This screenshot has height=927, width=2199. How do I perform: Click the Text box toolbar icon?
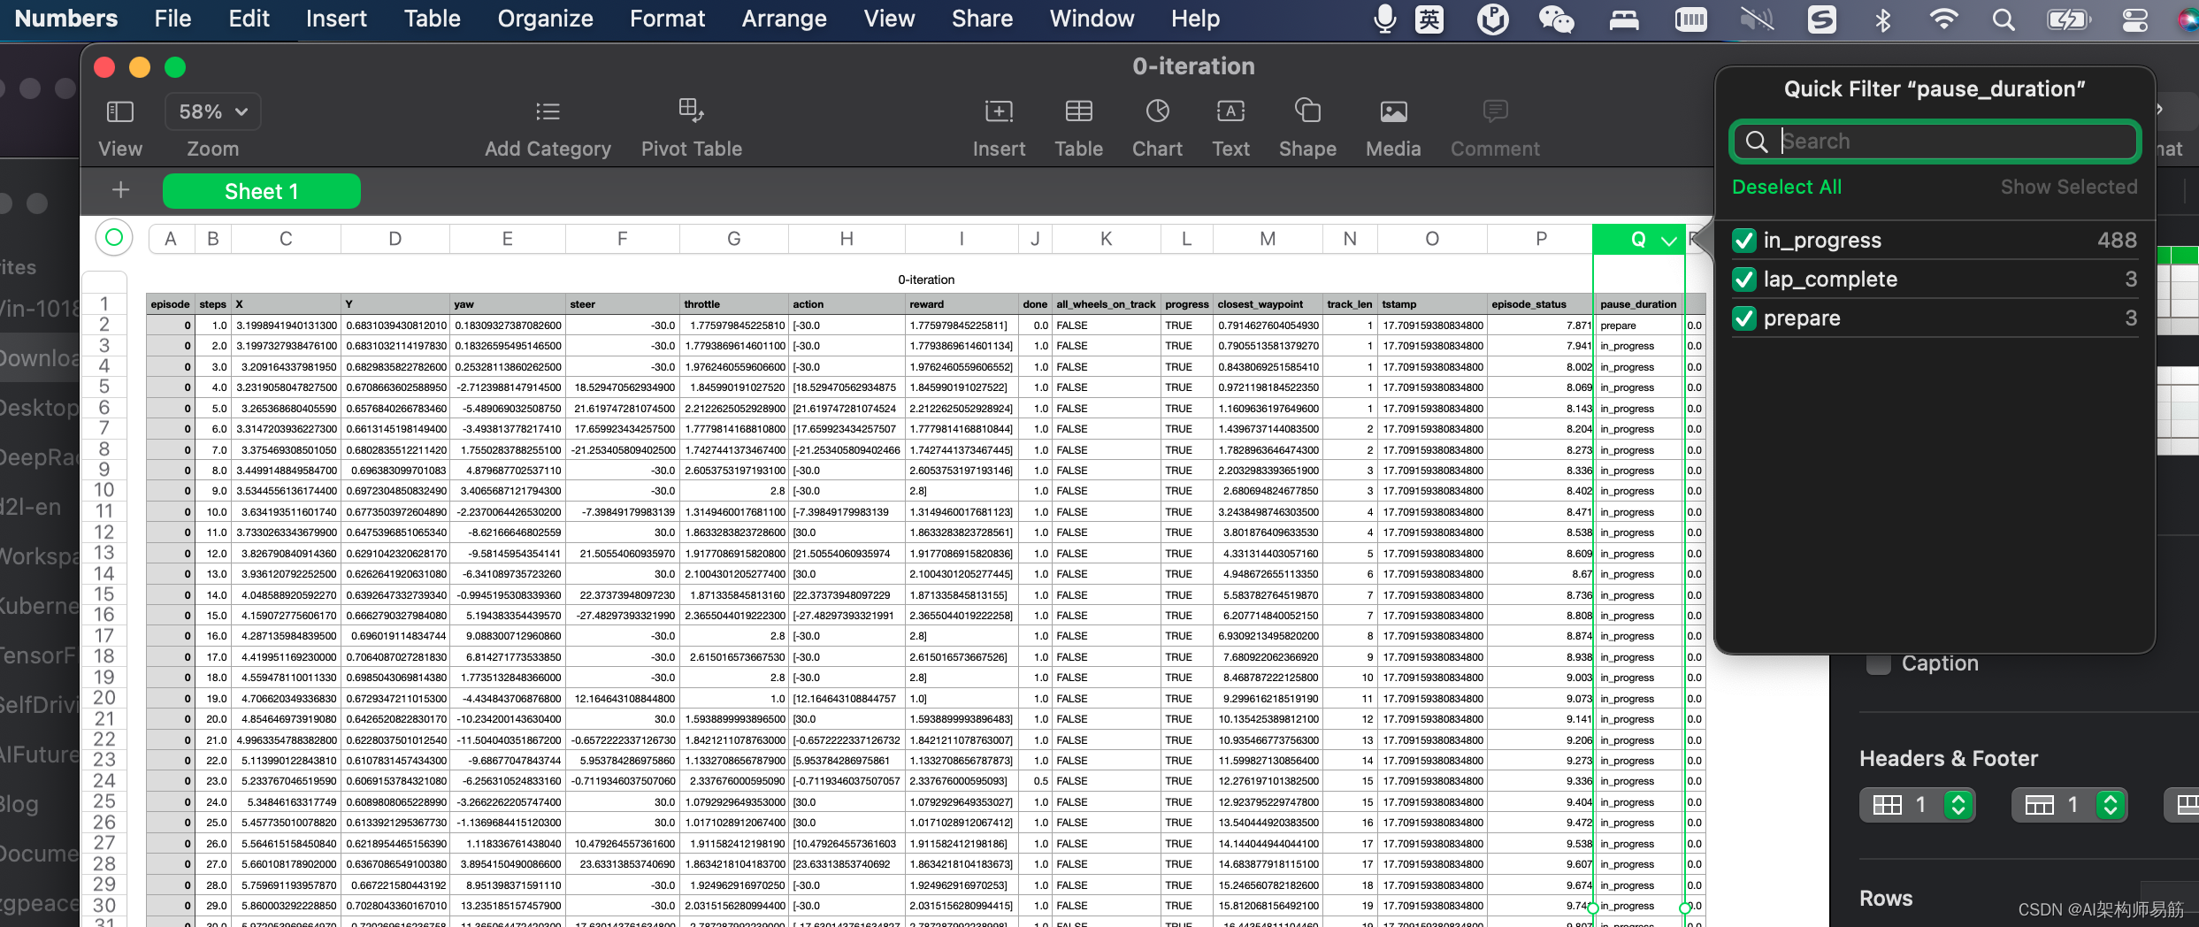1230,111
